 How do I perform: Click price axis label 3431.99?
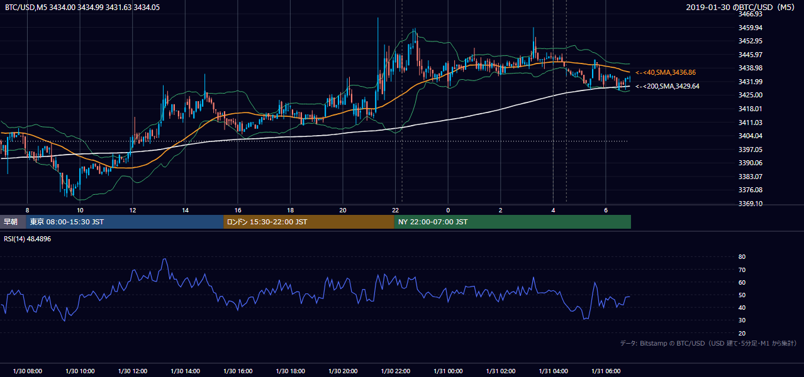[x=751, y=82]
